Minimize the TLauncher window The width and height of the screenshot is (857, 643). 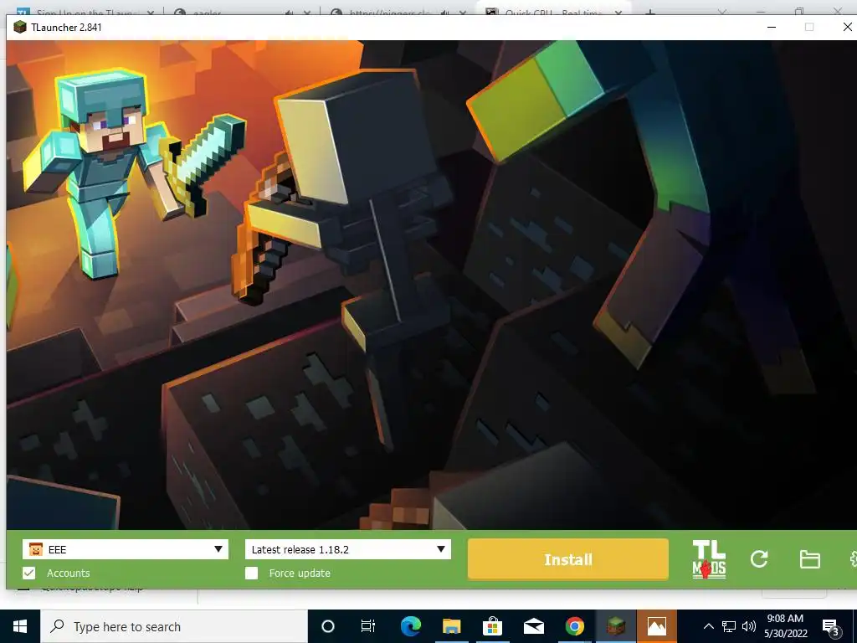pos(771,28)
